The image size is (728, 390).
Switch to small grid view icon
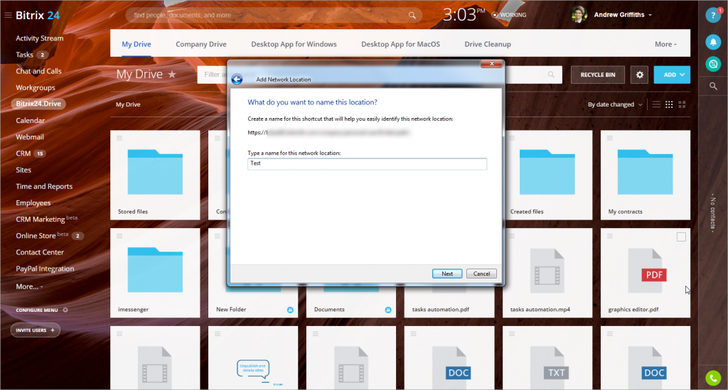669,104
